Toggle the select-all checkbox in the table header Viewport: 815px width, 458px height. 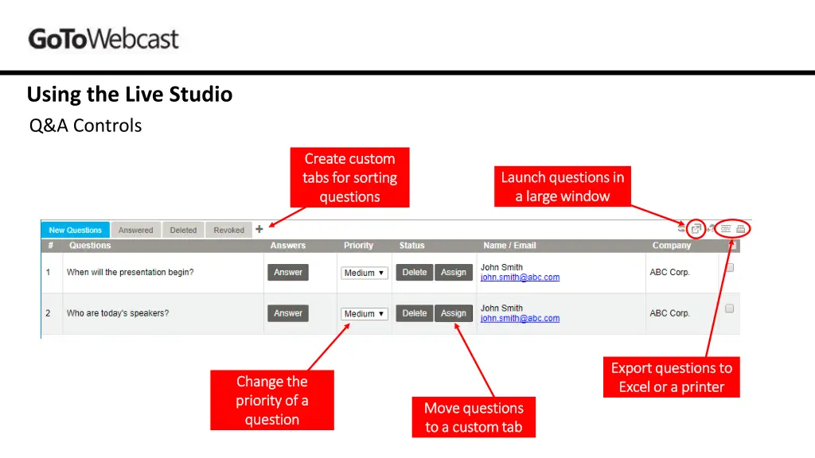732,245
